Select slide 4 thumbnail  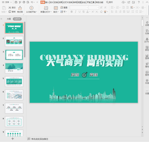(14, 68)
